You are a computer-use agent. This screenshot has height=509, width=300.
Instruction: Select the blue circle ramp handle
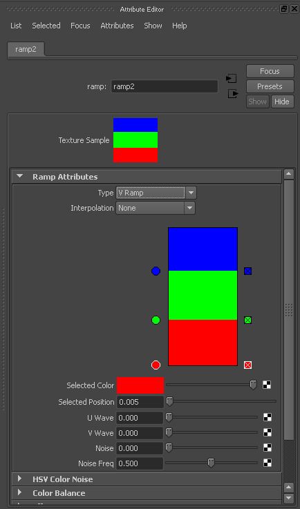(x=156, y=271)
